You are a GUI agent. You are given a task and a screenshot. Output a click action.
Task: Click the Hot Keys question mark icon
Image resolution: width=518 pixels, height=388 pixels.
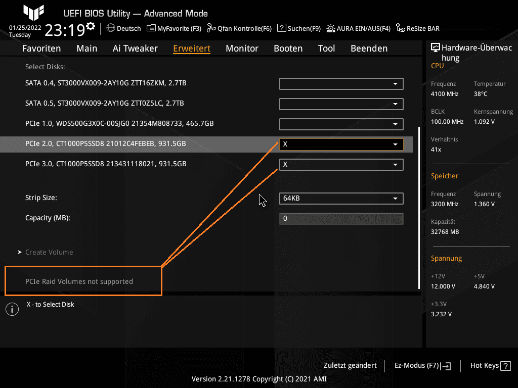(505, 366)
